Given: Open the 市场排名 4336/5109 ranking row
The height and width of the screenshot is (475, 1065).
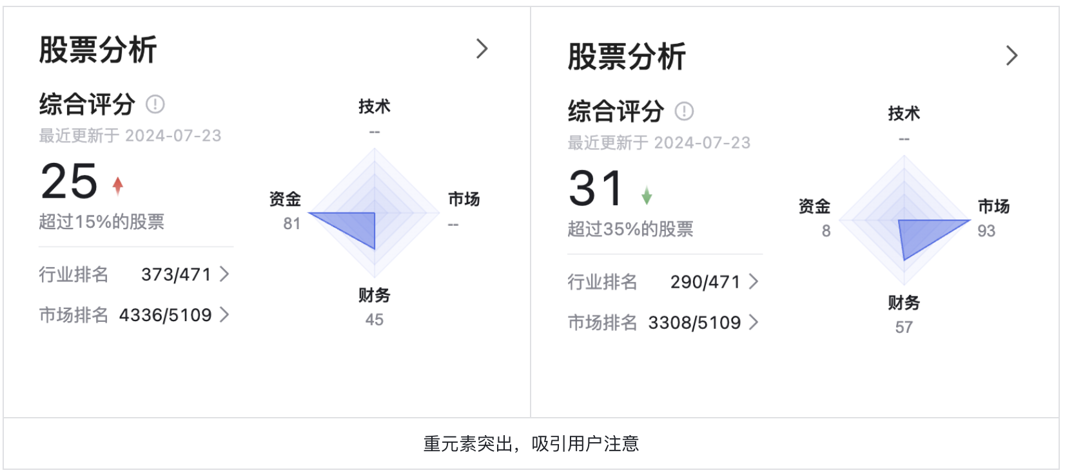Looking at the screenshot, I should (134, 315).
